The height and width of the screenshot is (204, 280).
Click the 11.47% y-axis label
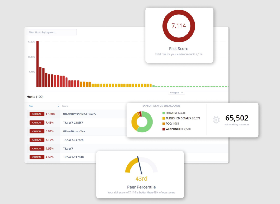[x=31, y=57]
